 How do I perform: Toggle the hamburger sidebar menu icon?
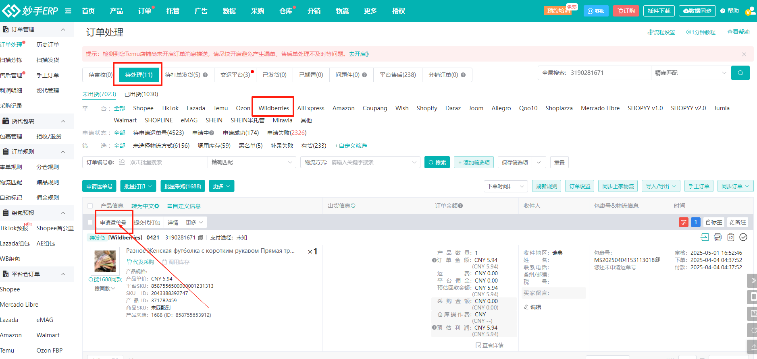(x=68, y=11)
